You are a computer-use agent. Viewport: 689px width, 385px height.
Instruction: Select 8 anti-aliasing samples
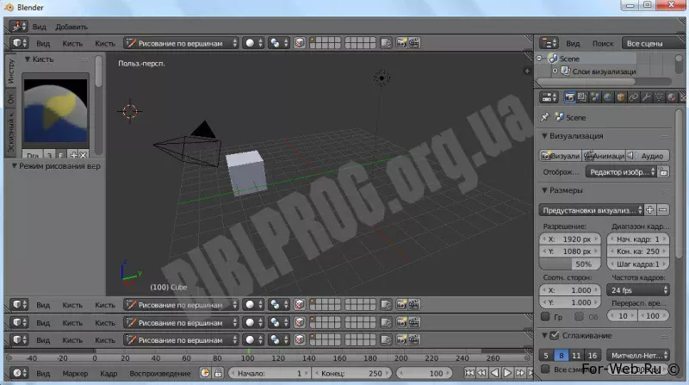[562, 355]
